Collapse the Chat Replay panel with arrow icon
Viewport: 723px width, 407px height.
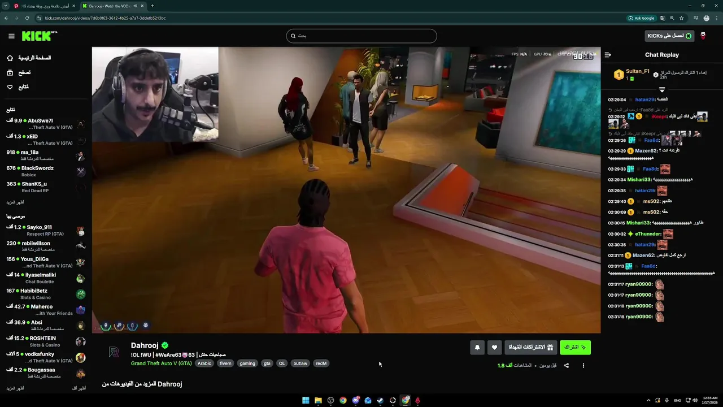point(608,55)
